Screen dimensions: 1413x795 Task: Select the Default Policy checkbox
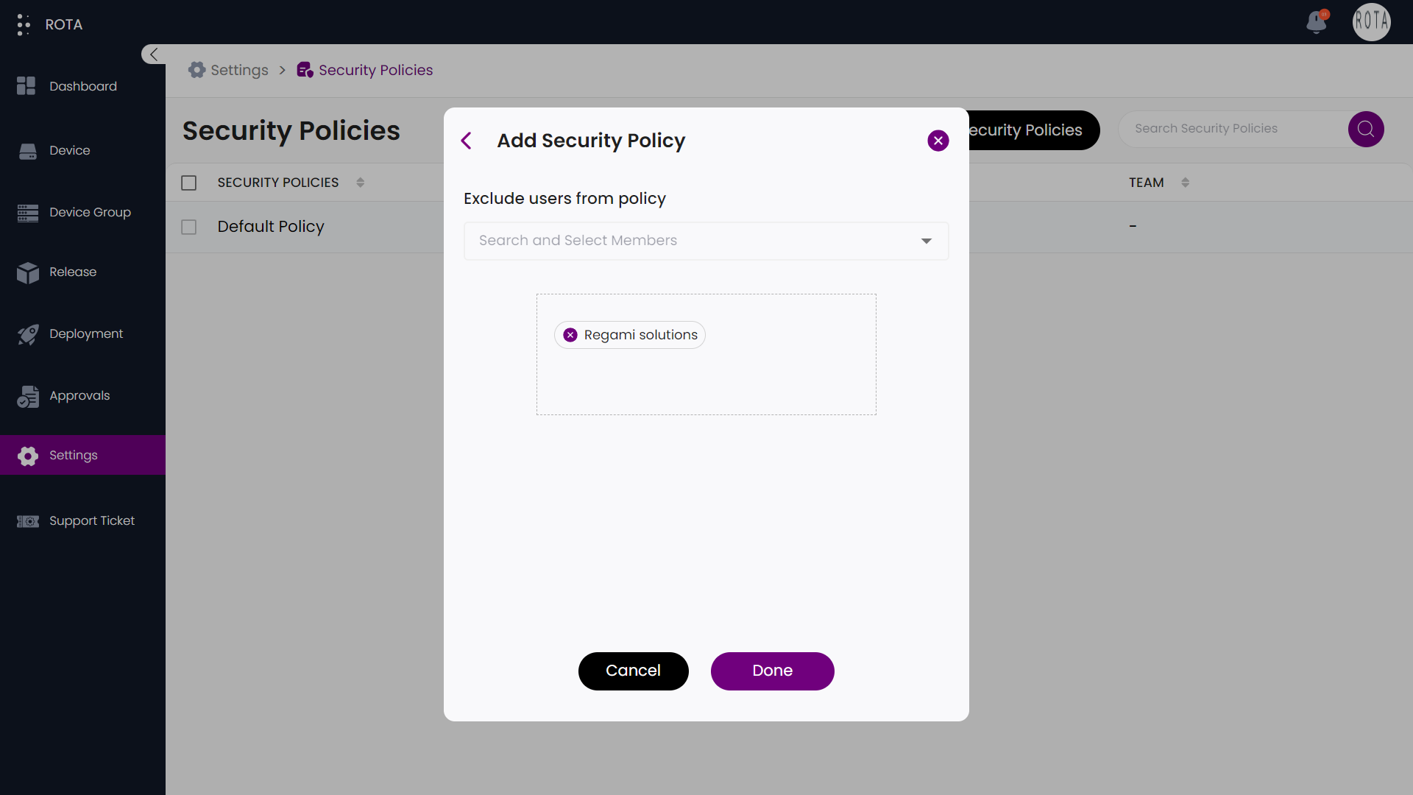(x=188, y=226)
